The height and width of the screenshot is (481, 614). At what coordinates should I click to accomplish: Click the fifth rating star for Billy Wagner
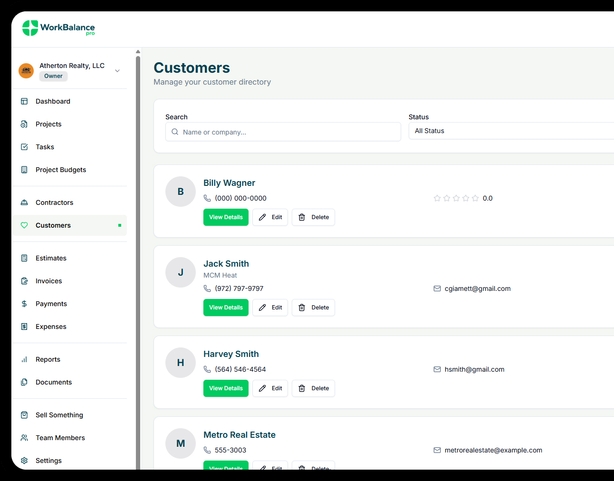click(475, 198)
